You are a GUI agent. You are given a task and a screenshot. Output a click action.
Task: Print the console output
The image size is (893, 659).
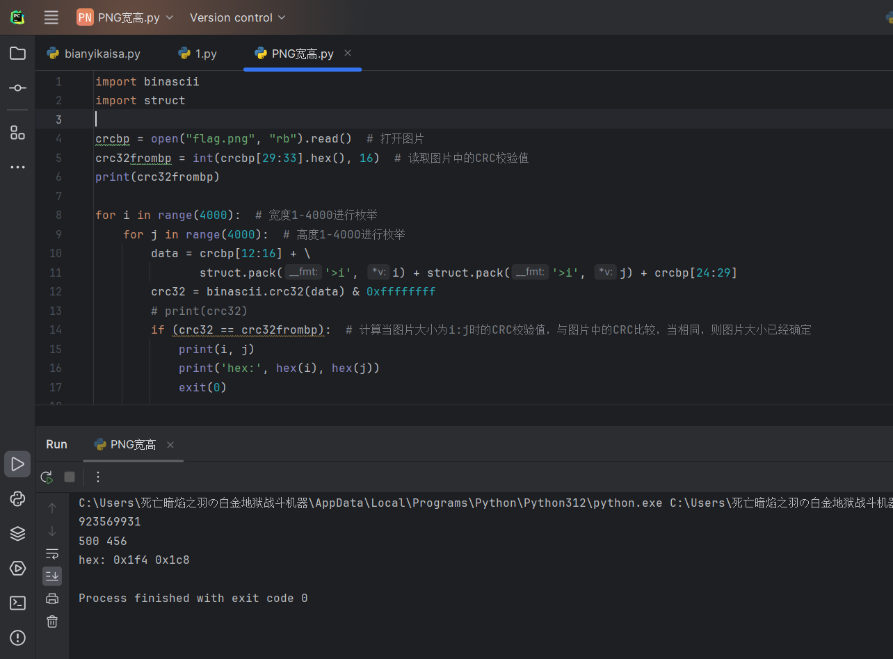52,599
